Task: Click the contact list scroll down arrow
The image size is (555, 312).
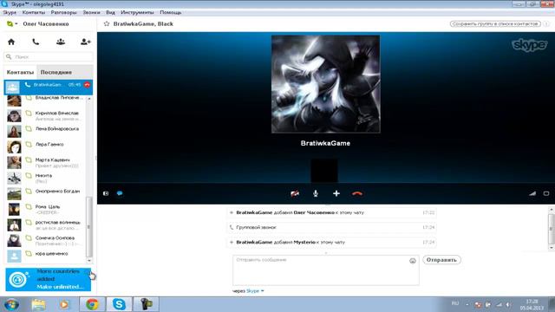Action: [x=89, y=260]
